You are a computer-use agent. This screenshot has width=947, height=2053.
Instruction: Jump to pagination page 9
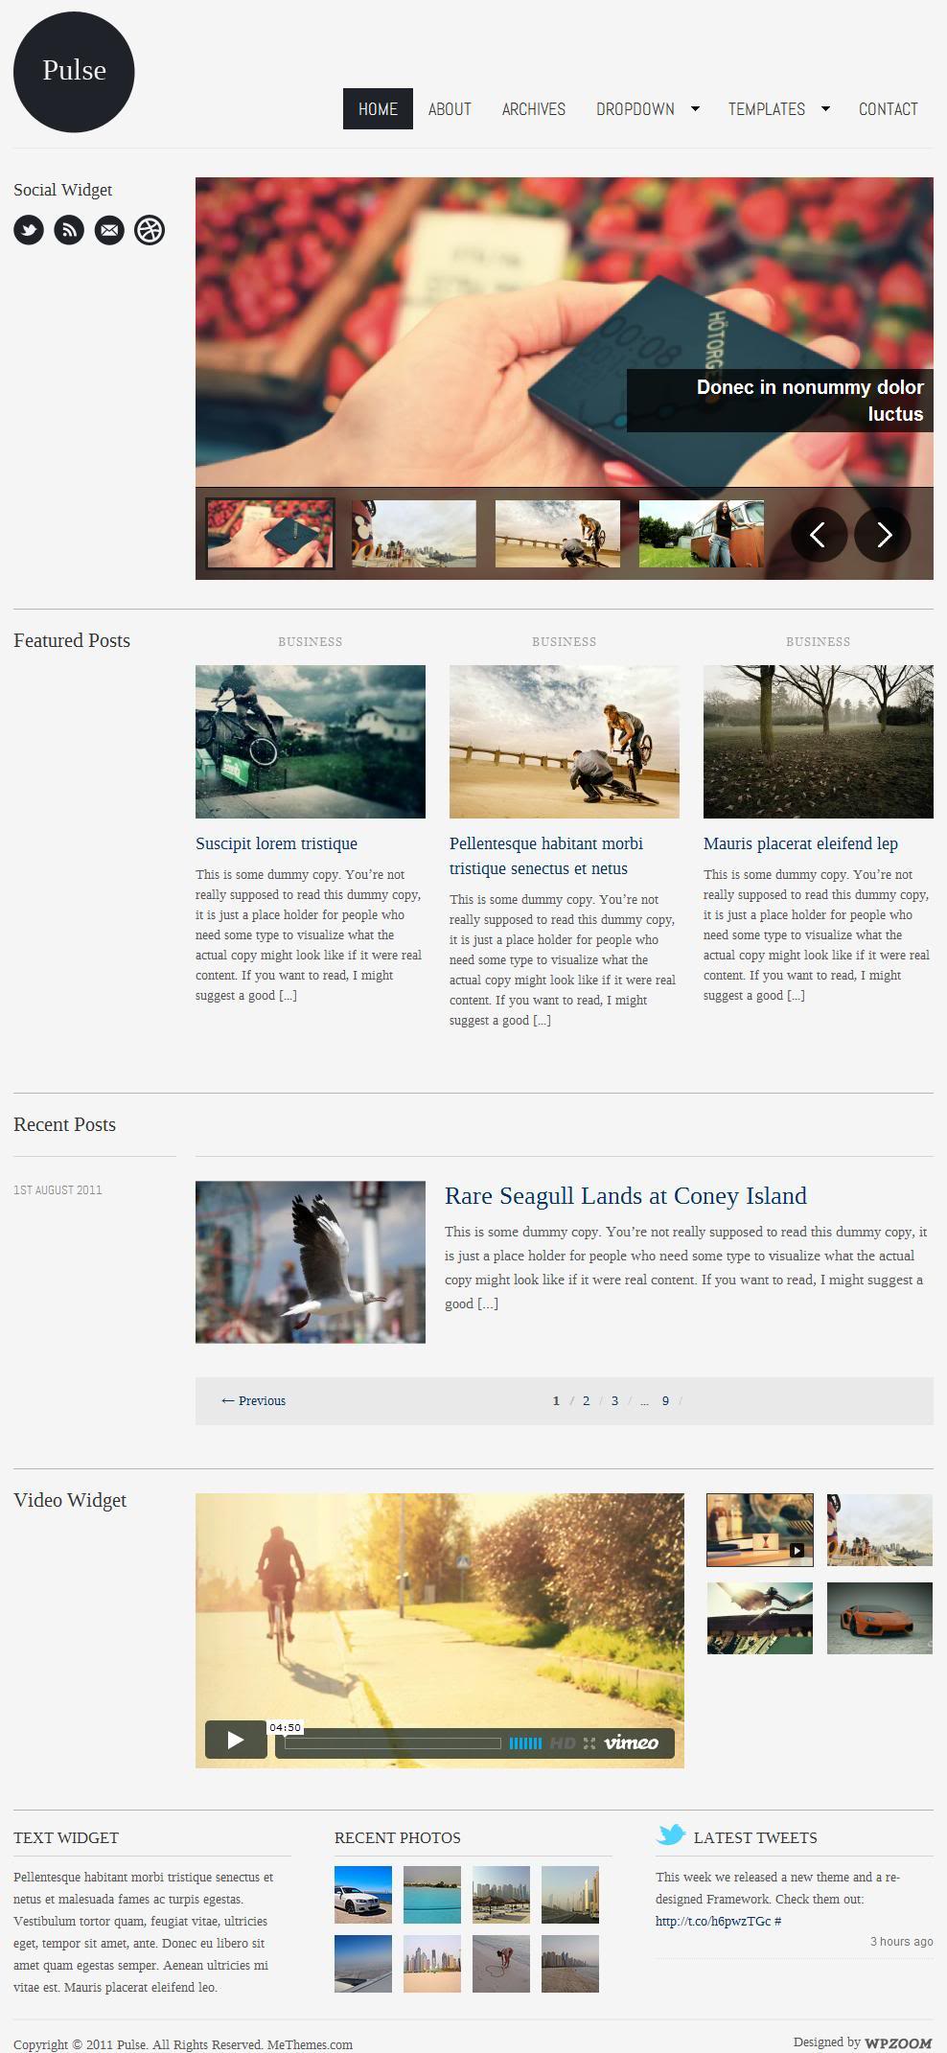666,1401
